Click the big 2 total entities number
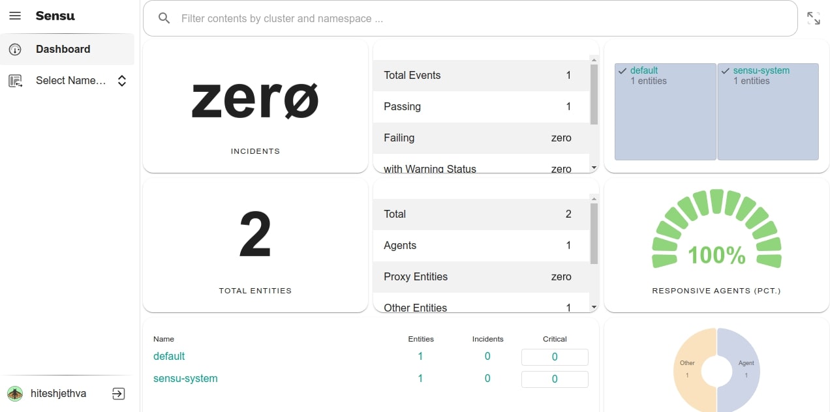This screenshot has width=830, height=412. tap(255, 235)
